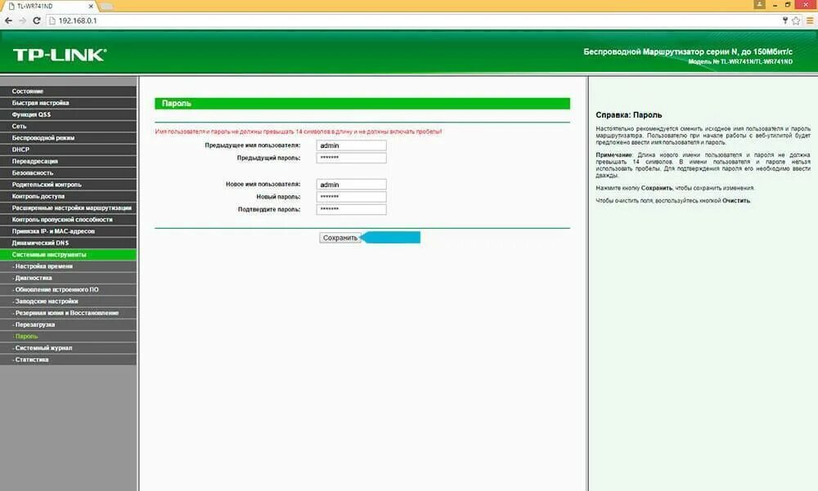Open DHCP menu item
Viewport: 818px width, 491px height.
click(69, 150)
